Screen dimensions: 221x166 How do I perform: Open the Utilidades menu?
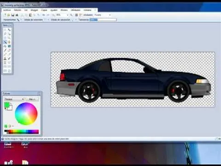point(76,10)
